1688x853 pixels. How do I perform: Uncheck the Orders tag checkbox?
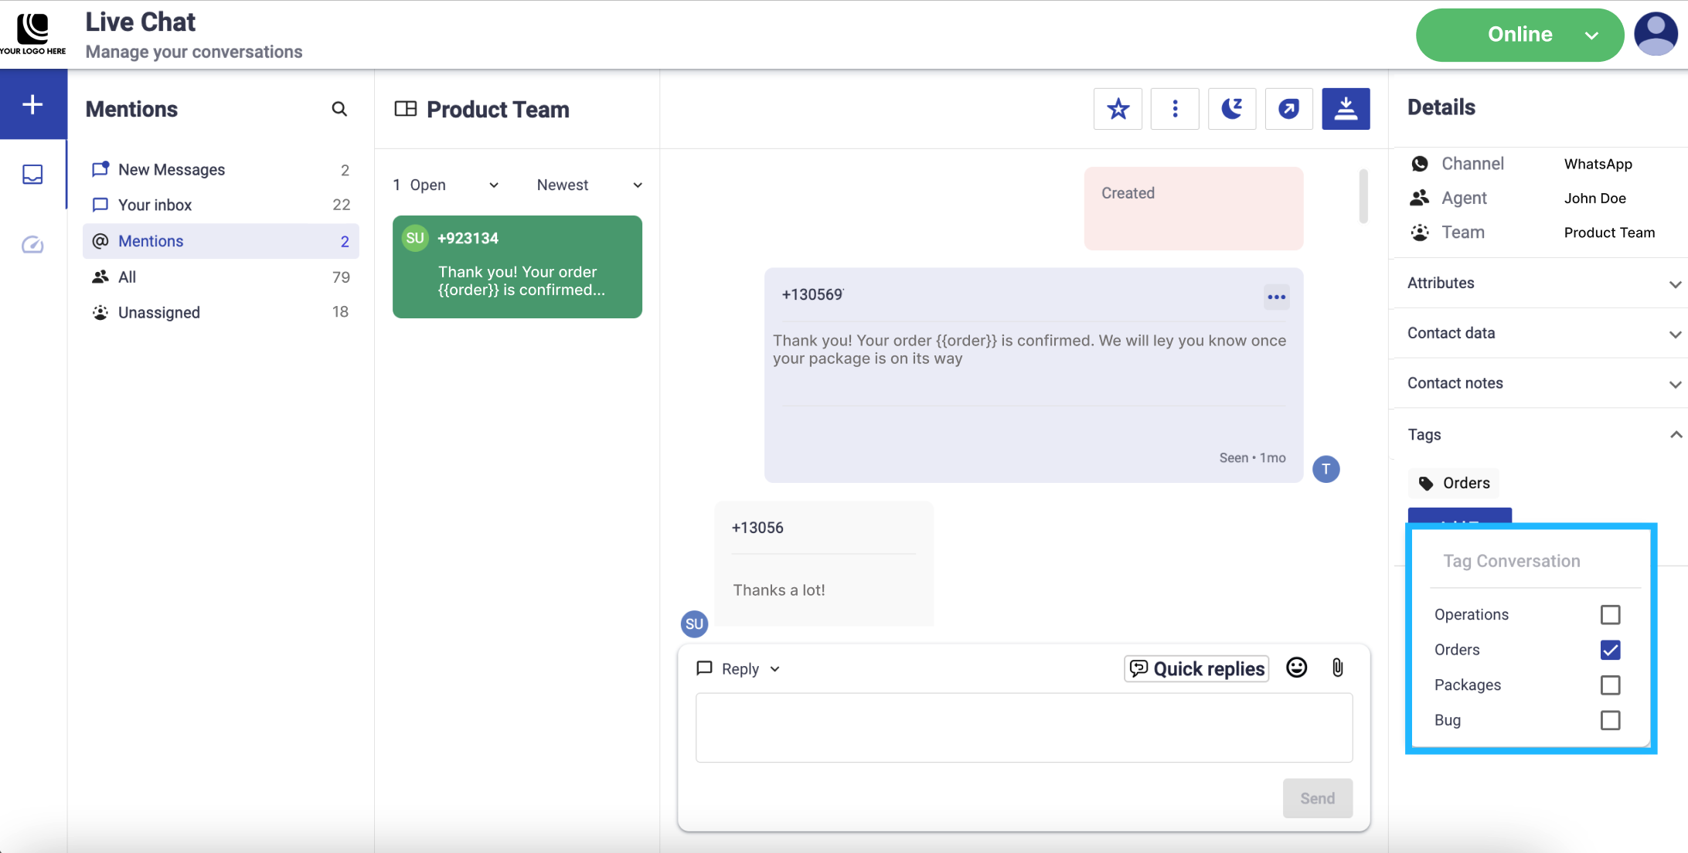click(1610, 650)
